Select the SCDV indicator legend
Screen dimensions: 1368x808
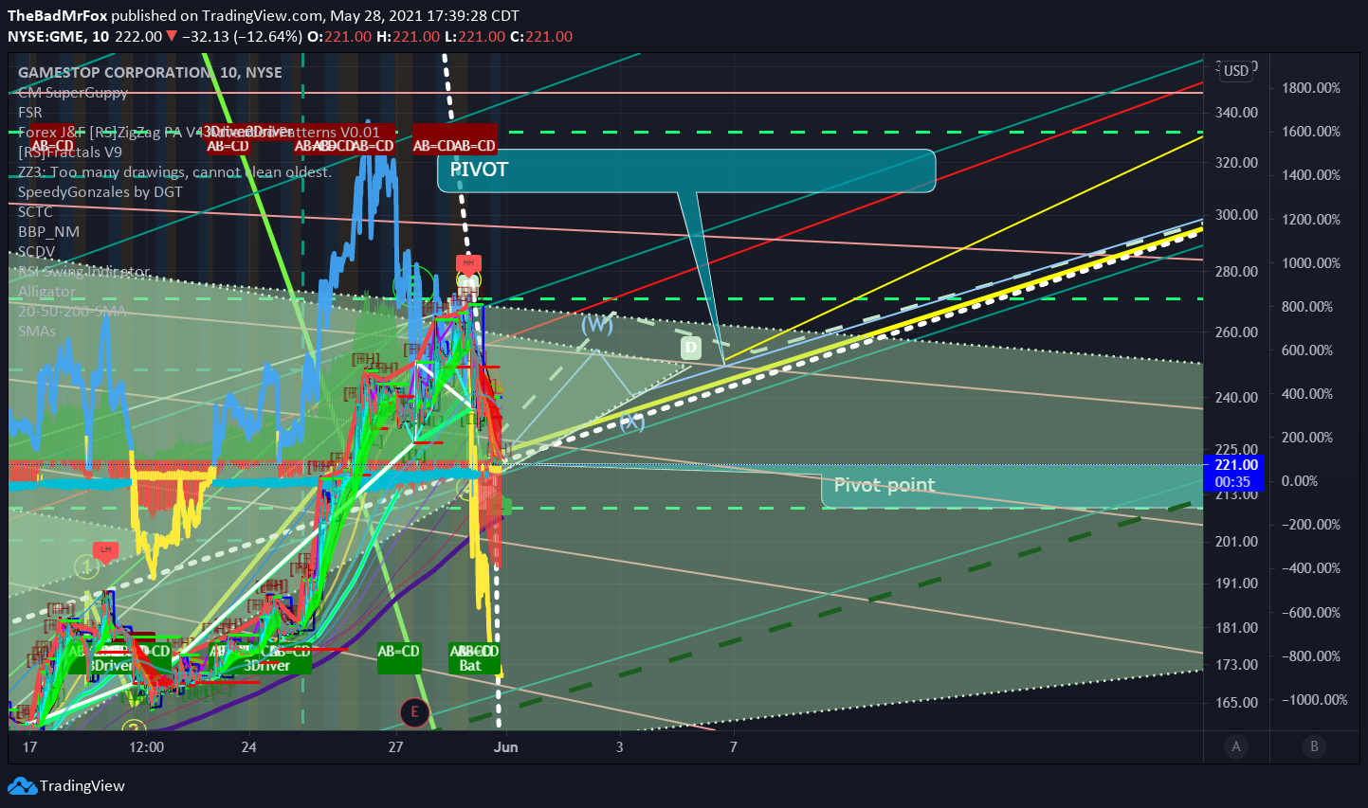click(x=36, y=251)
